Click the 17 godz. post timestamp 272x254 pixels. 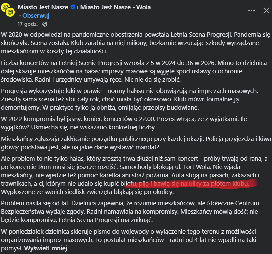(x=27, y=24)
